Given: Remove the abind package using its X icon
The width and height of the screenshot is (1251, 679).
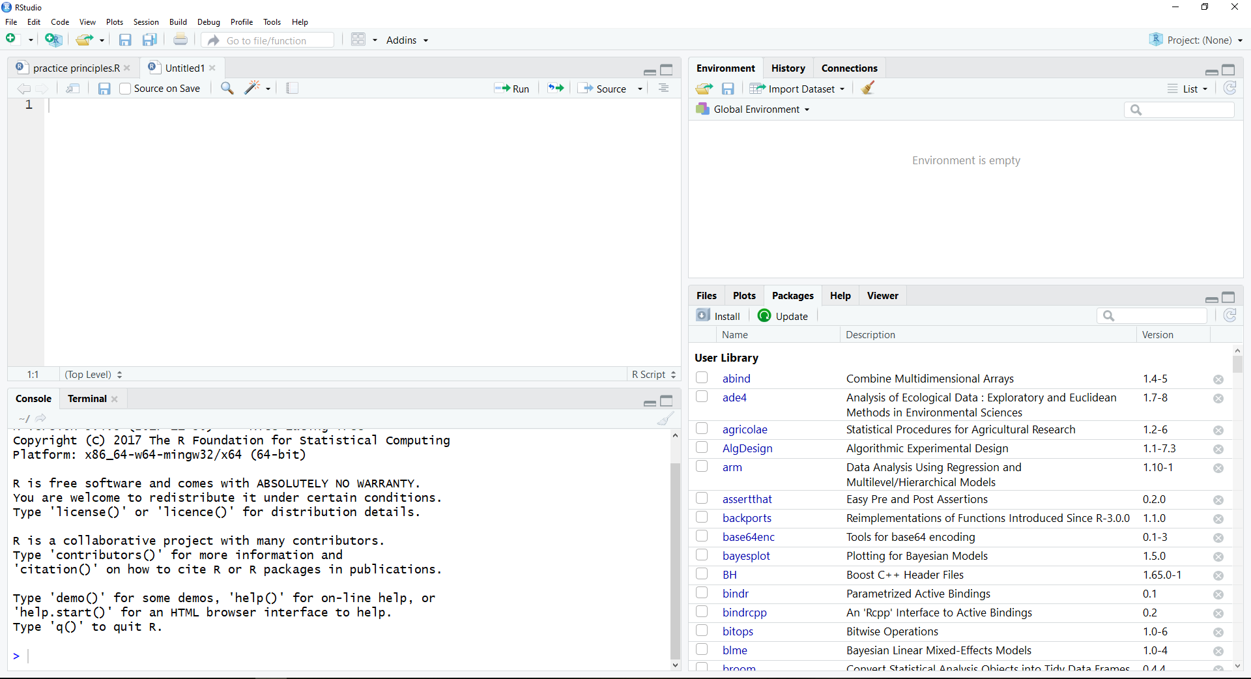Looking at the screenshot, I should (x=1218, y=379).
